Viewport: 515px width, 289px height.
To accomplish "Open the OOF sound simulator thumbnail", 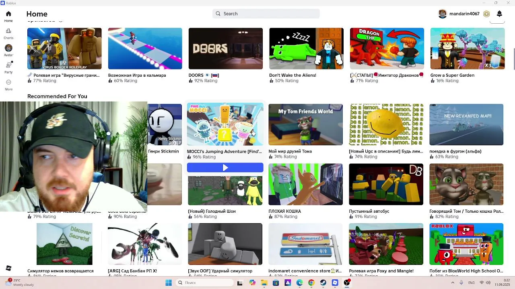I will tap(225, 244).
